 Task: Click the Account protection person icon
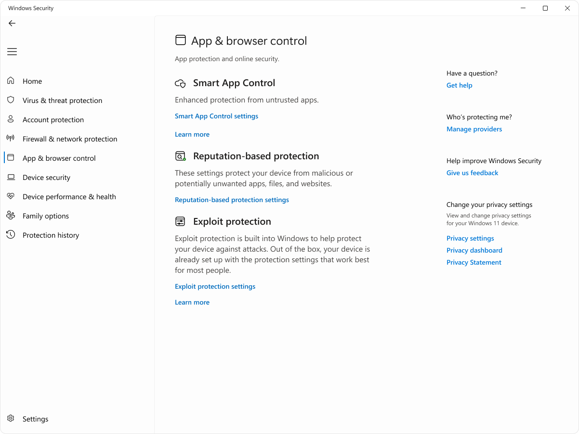tap(10, 119)
